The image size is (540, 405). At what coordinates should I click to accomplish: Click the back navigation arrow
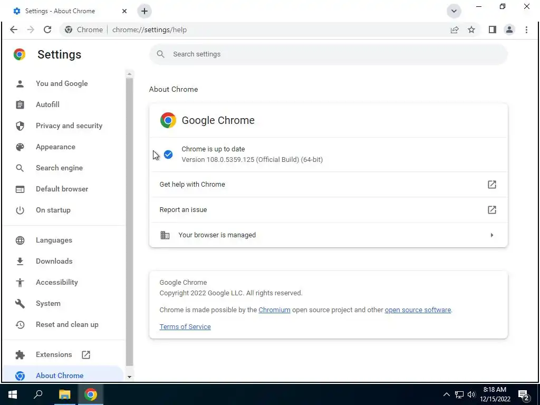(x=14, y=30)
